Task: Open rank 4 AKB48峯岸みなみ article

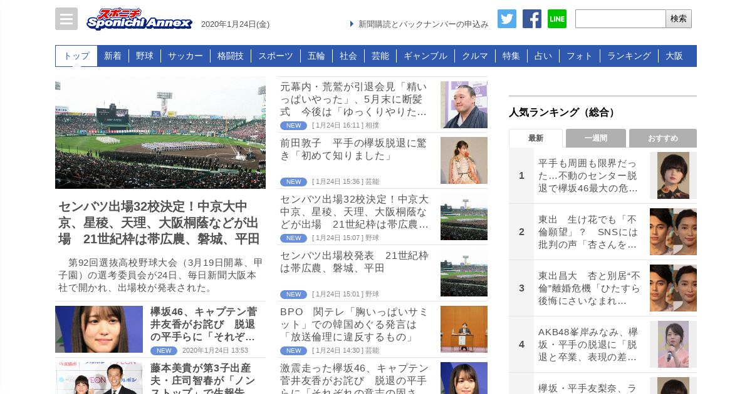Action: pyautogui.click(x=589, y=344)
